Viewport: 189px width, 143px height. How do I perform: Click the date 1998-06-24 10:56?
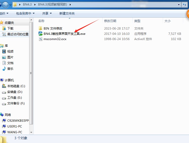pos(117,39)
